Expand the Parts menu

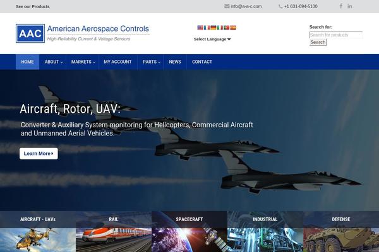(152, 62)
